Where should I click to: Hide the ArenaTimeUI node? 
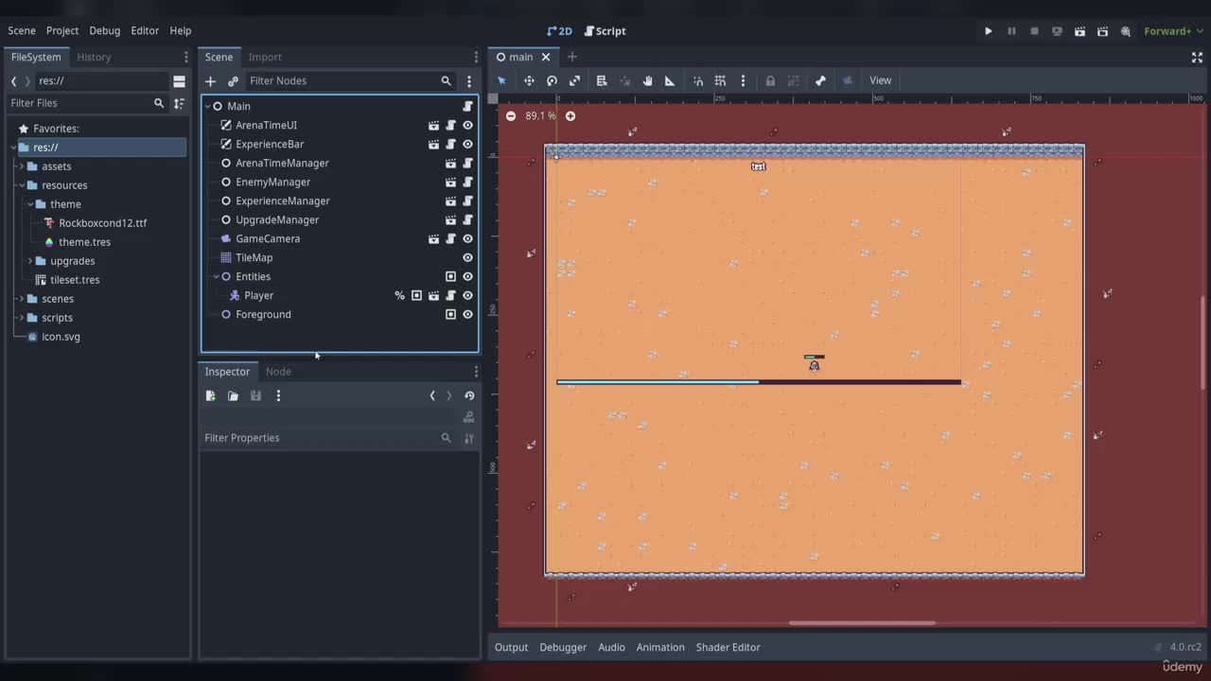467,125
